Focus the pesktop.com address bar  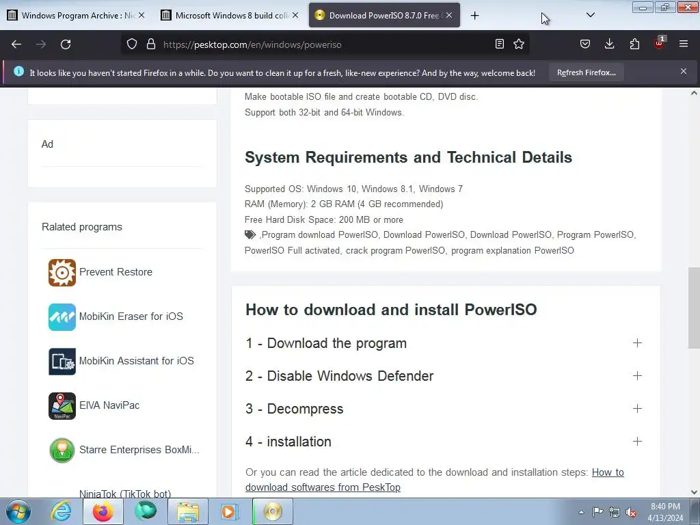(326, 44)
